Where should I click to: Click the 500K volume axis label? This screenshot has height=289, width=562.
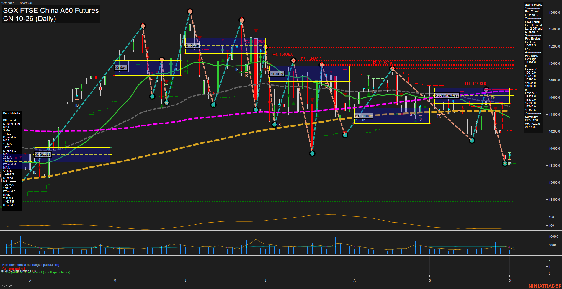[552, 245]
